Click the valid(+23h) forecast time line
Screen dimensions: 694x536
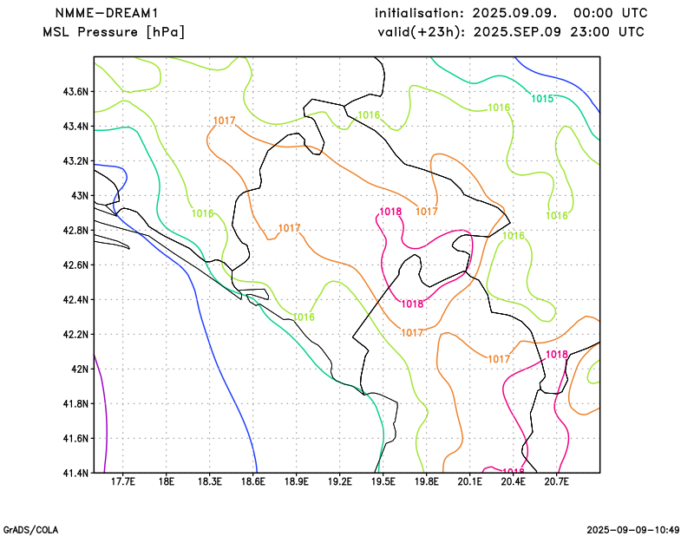tap(511, 32)
